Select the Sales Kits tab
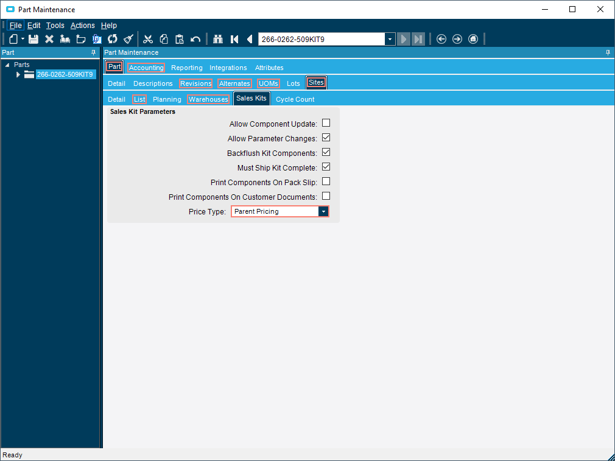The height and width of the screenshot is (461, 615). pos(251,98)
